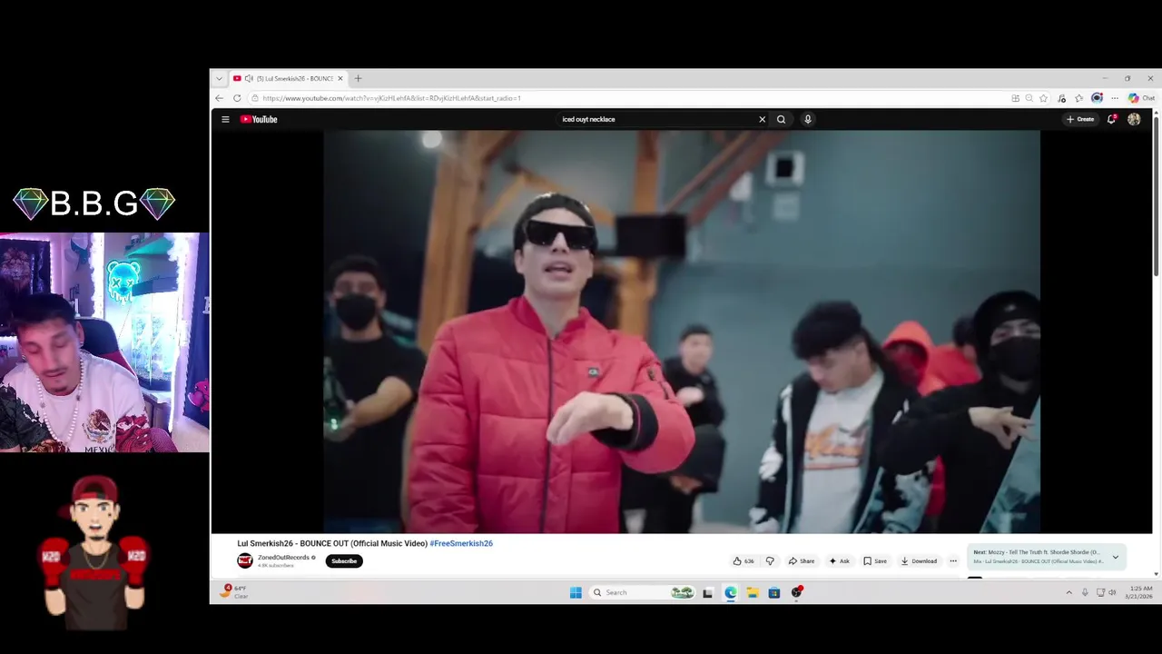This screenshot has height=654, width=1162.
Task: Click the Share button
Action: [x=801, y=561]
